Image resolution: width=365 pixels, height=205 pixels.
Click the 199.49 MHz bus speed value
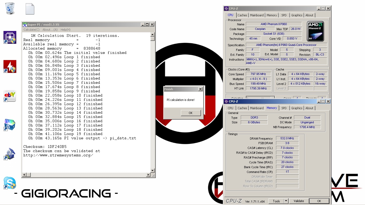click(258, 84)
